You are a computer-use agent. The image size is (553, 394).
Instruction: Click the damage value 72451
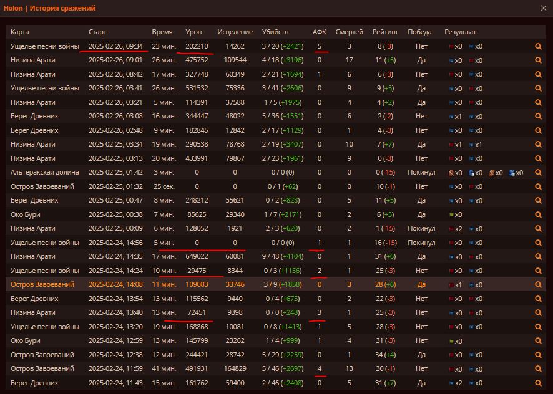point(197,312)
